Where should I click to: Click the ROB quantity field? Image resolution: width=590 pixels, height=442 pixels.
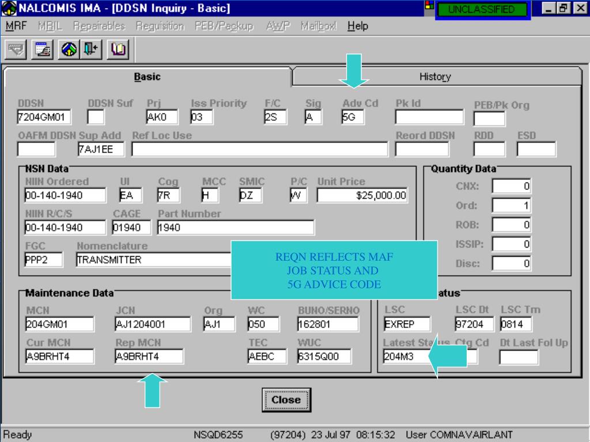512,225
